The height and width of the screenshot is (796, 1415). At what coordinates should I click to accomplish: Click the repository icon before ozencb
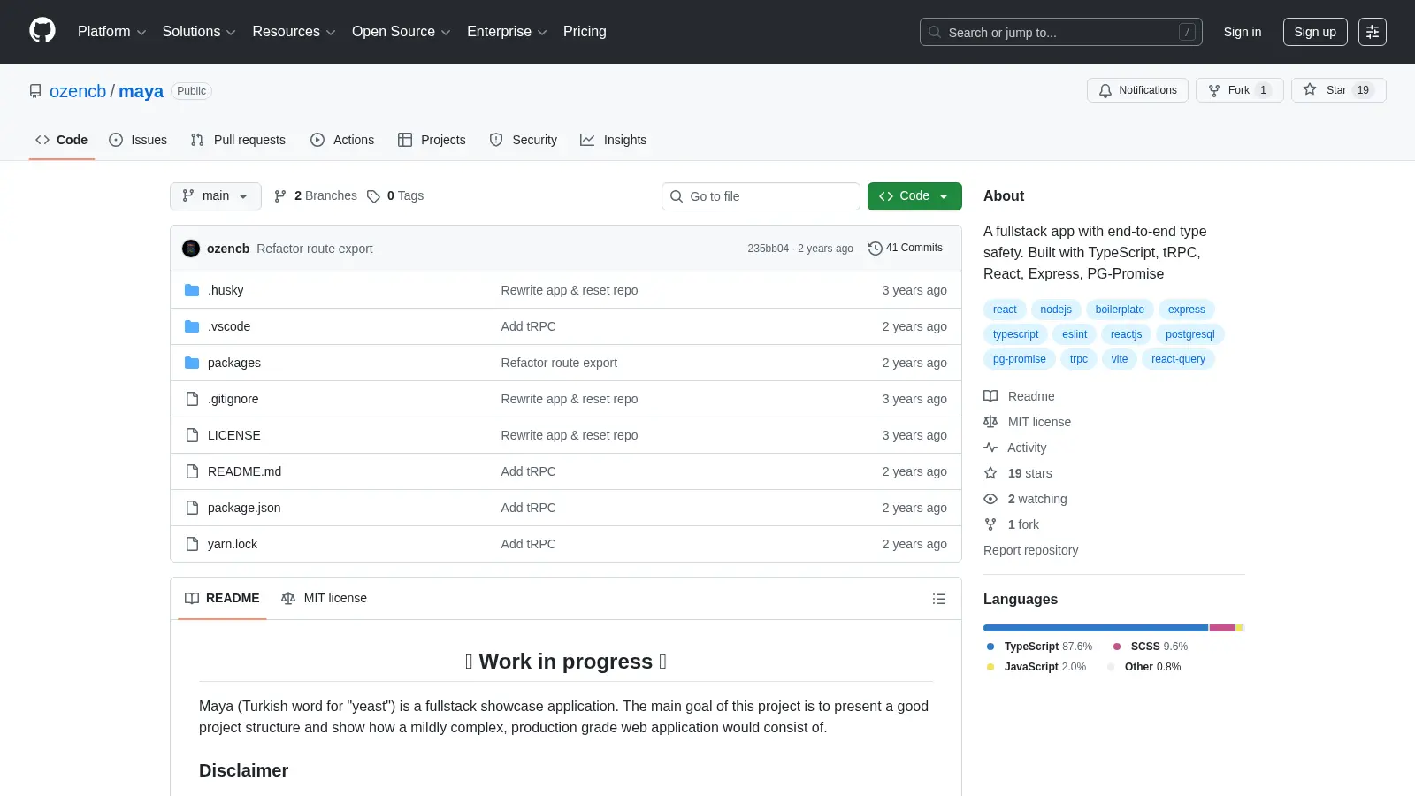pyautogui.click(x=35, y=91)
